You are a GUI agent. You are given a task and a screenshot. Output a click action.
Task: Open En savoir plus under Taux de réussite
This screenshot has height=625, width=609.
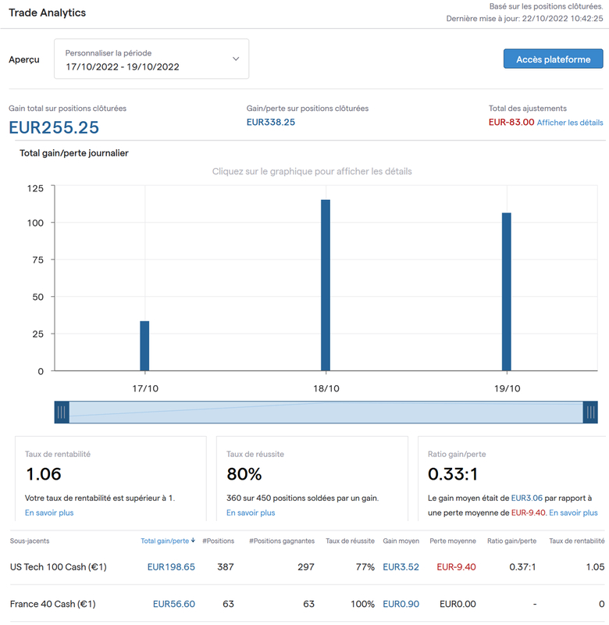tap(251, 512)
